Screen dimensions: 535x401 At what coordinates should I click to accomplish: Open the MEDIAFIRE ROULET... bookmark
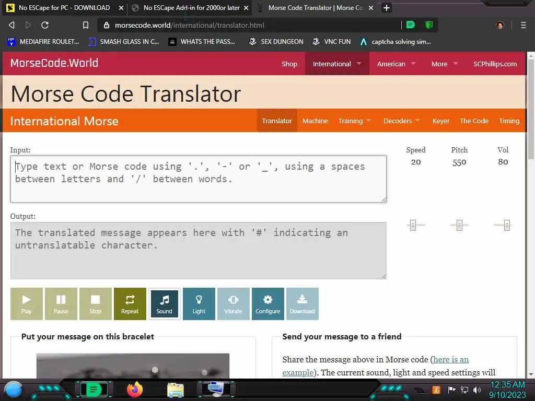point(43,42)
